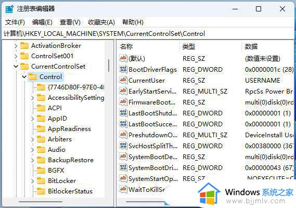Maximize the Registry Editor window
Viewport: 296px width, 208px height.
pos(259,9)
